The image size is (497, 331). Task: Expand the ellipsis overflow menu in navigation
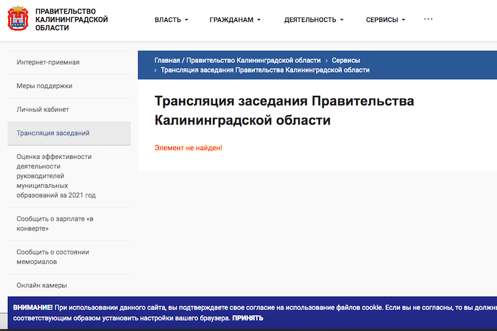(429, 18)
